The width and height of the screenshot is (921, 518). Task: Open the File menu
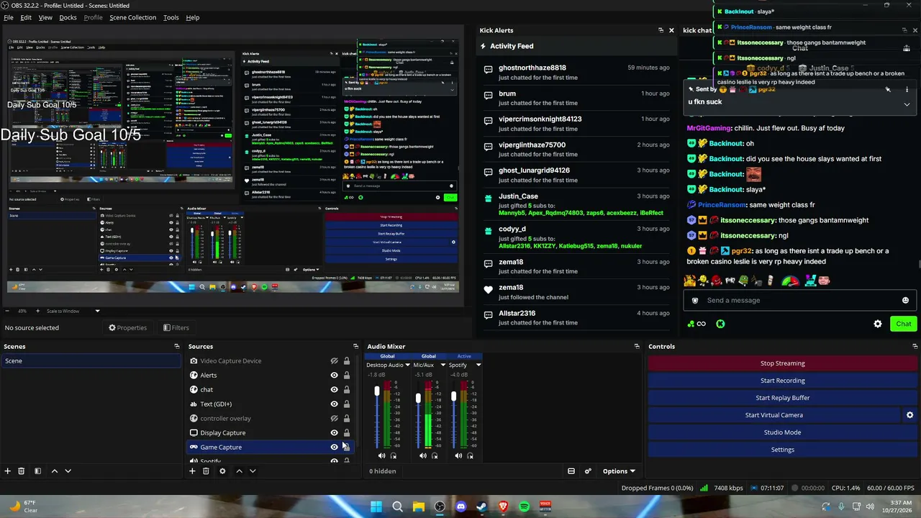point(9,17)
